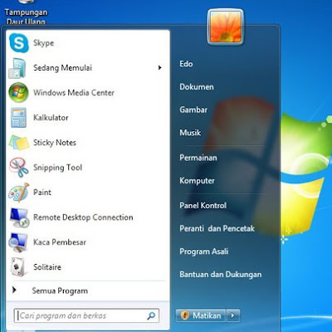
Task: Expand the Sedang Memulai submenu arrow
Action: coord(159,67)
